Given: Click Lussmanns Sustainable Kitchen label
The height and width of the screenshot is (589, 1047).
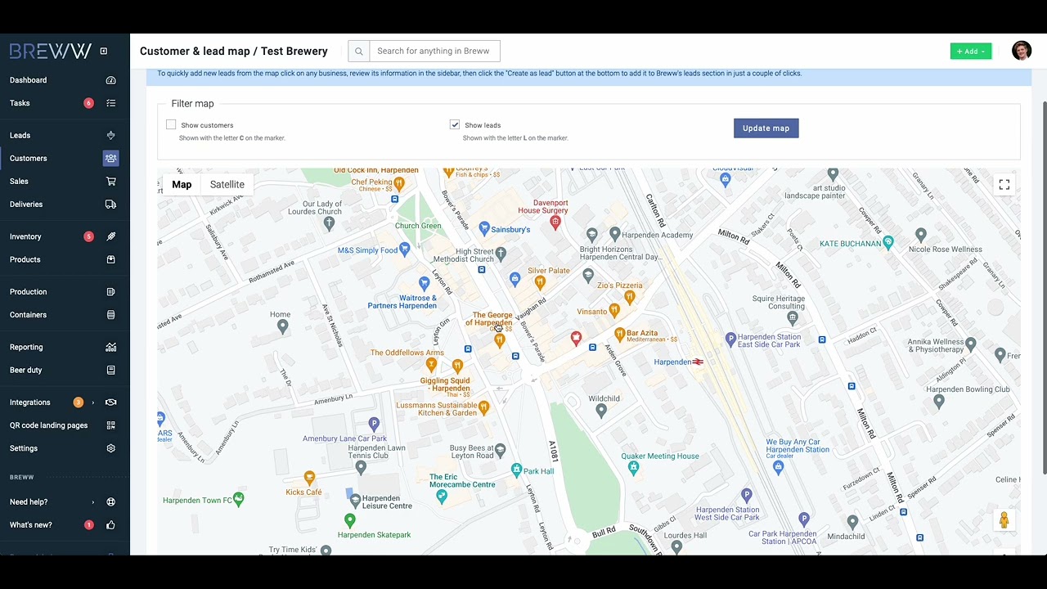Looking at the screenshot, I should (x=437, y=409).
